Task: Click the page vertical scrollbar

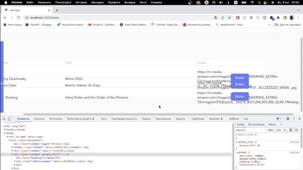Action: click(302, 75)
